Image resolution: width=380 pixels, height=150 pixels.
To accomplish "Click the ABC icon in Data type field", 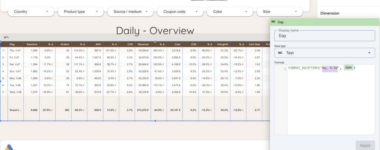I will (x=280, y=53).
